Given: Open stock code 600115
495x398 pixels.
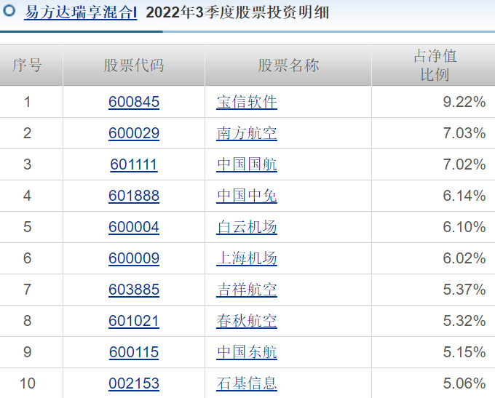Looking at the screenshot, I should (134, 352).
